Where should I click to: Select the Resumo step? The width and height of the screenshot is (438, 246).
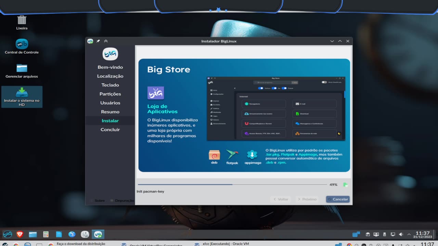[110, 112]
